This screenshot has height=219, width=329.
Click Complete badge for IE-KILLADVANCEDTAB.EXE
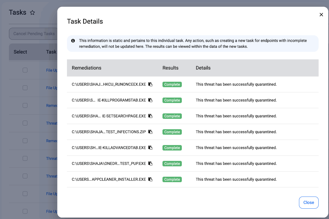point(172,148)
